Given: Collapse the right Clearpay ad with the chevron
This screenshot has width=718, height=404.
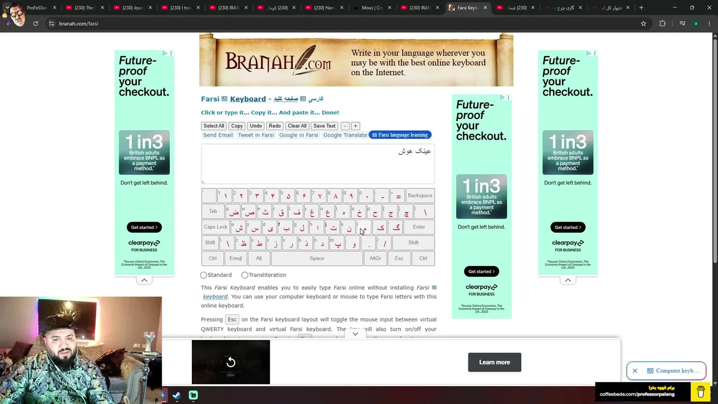Looking at the screenshot, I should 568,280.
